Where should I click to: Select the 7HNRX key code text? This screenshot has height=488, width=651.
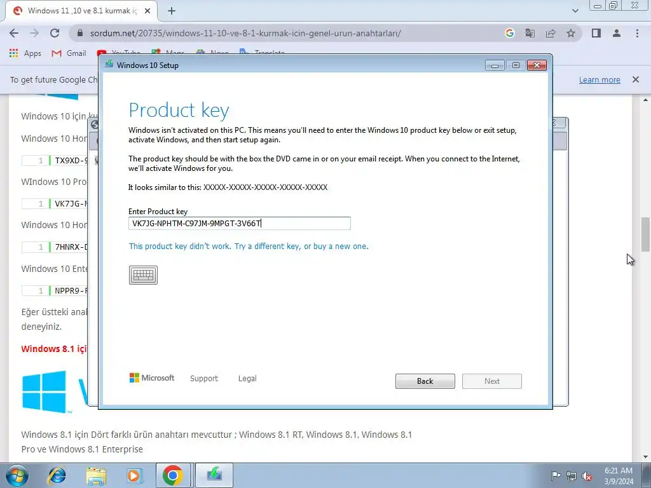(x=71, y=247)
